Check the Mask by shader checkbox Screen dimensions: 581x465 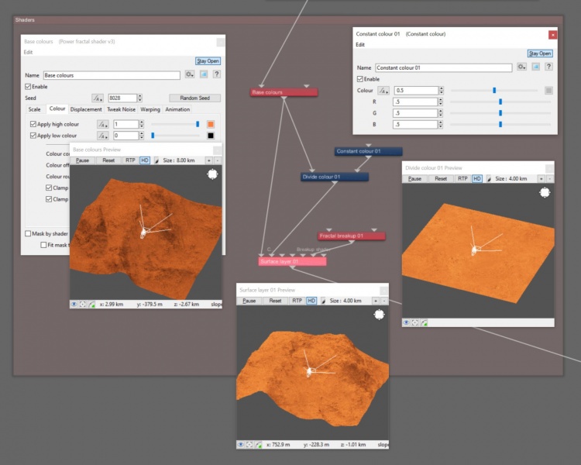(28, 233)
